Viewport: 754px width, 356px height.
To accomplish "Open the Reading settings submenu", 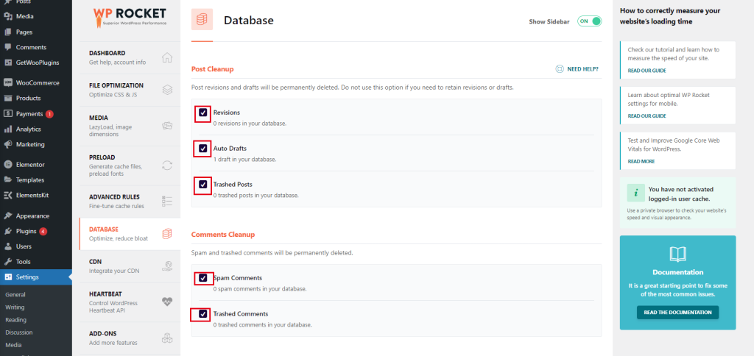I will point(16,319).
